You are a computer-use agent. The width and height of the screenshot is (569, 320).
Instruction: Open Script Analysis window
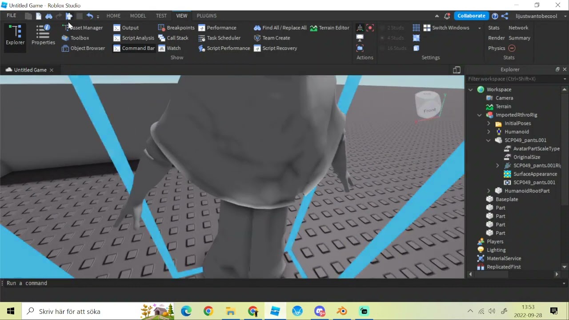click(134, 38)
